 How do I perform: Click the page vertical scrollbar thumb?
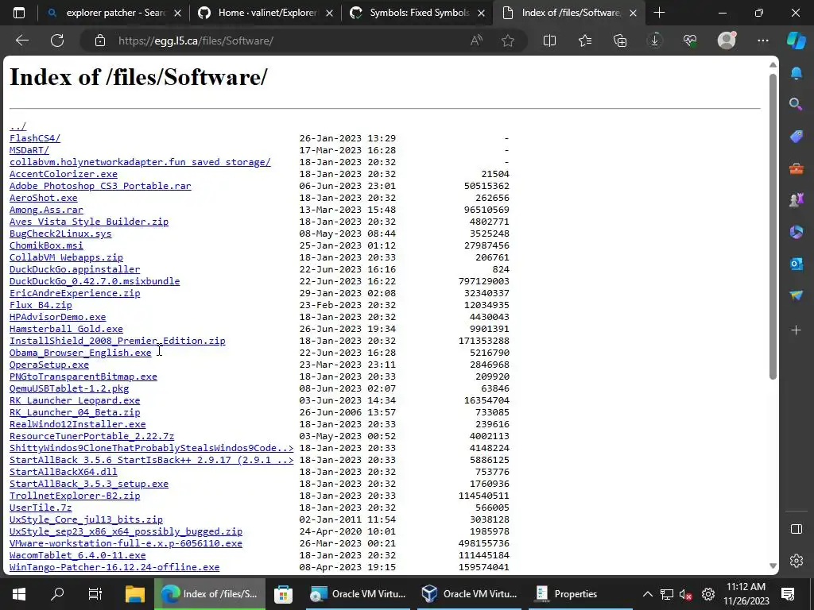(x=773, y=226)
